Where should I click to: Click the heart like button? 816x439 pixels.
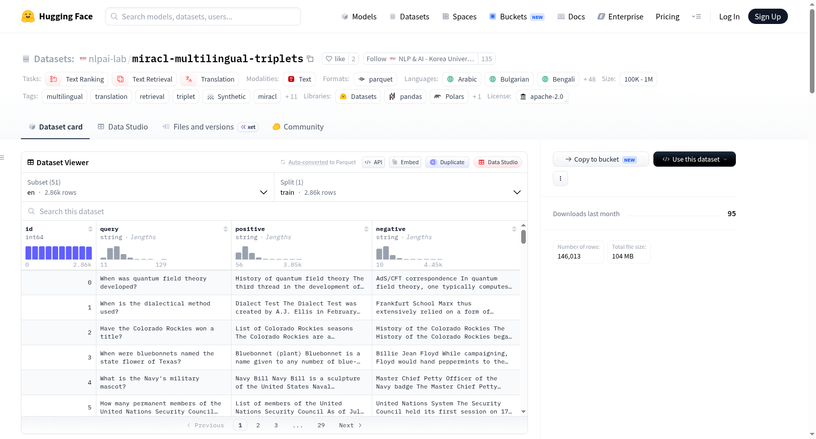point(335,59)
